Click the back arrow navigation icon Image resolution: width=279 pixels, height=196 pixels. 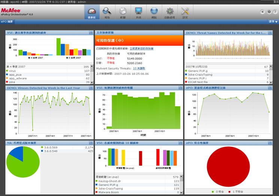262,12
